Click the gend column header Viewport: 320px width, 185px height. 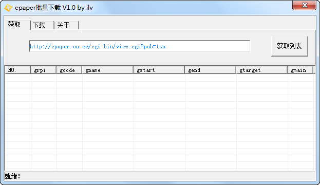(x=211, y=70)
